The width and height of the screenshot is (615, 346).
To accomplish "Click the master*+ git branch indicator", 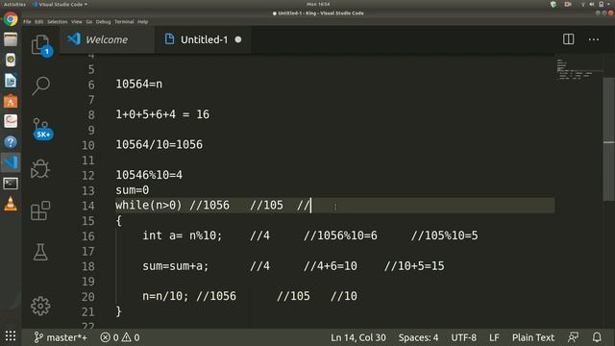I will 61,337.
